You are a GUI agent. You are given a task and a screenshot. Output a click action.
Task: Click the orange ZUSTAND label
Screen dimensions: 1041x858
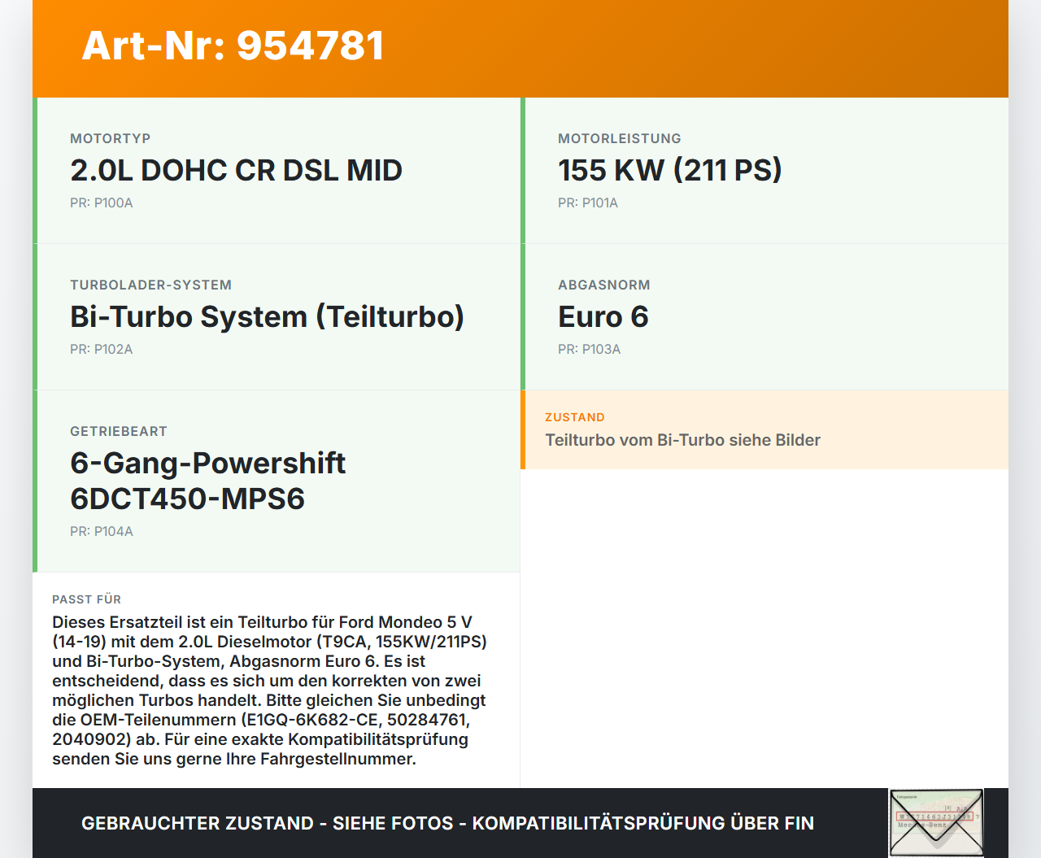coord(575,417)
